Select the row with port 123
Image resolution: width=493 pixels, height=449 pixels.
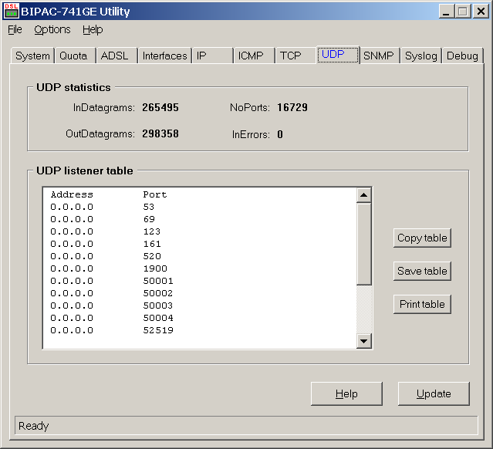click(x=200, y=231)
